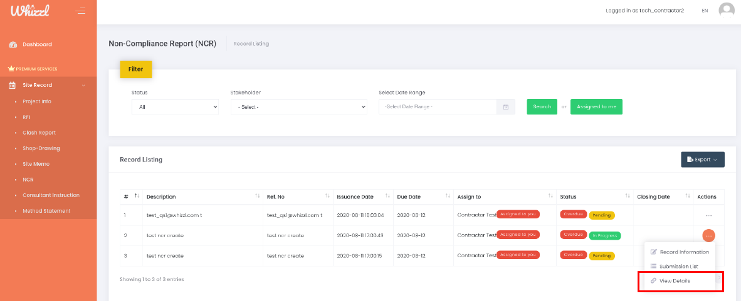Open the user profile avatar
The height and width of the screenshot is (301, 741).
coord(726,11)
